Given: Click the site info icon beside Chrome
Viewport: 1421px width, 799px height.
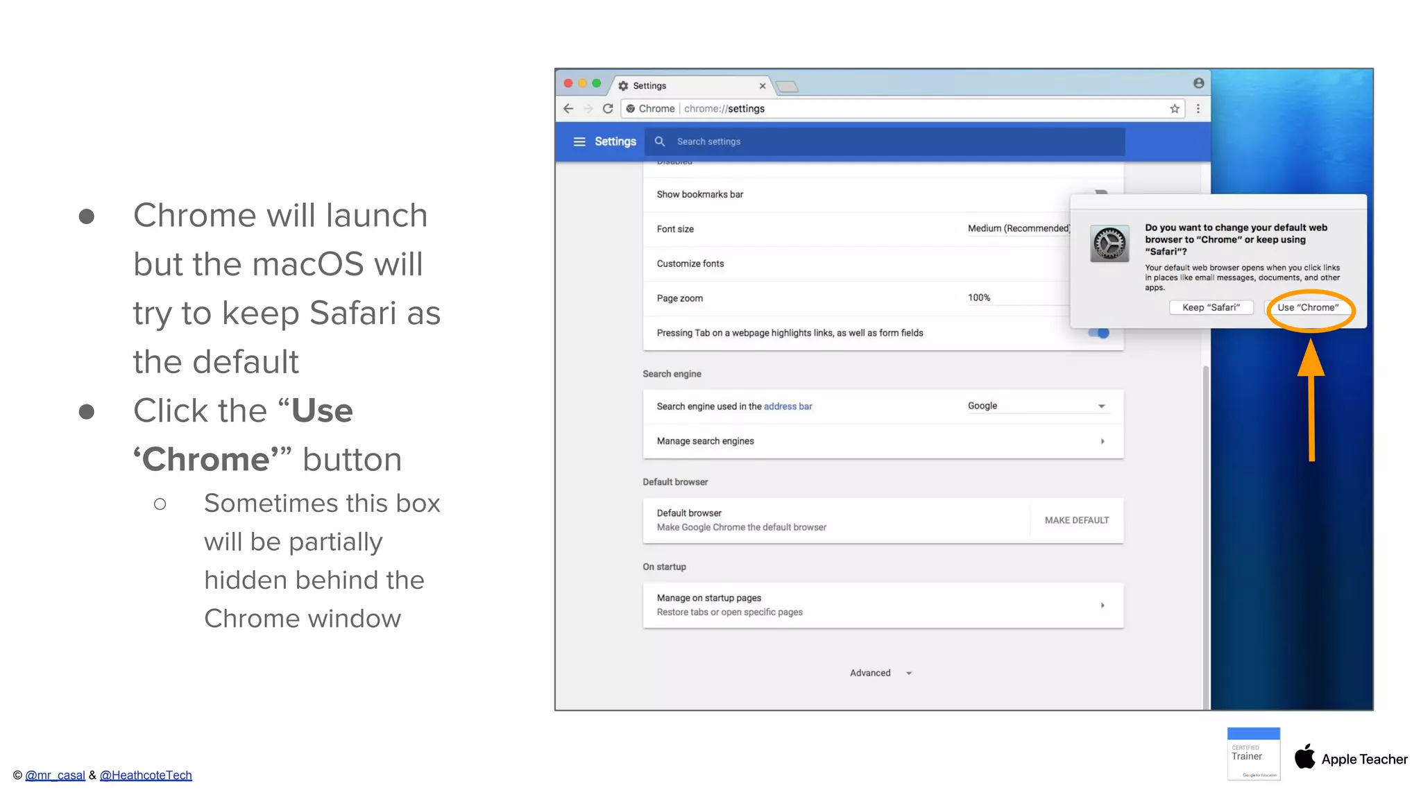Looking at the screenshot, I should pyautogui.click(x=630, y=108).
